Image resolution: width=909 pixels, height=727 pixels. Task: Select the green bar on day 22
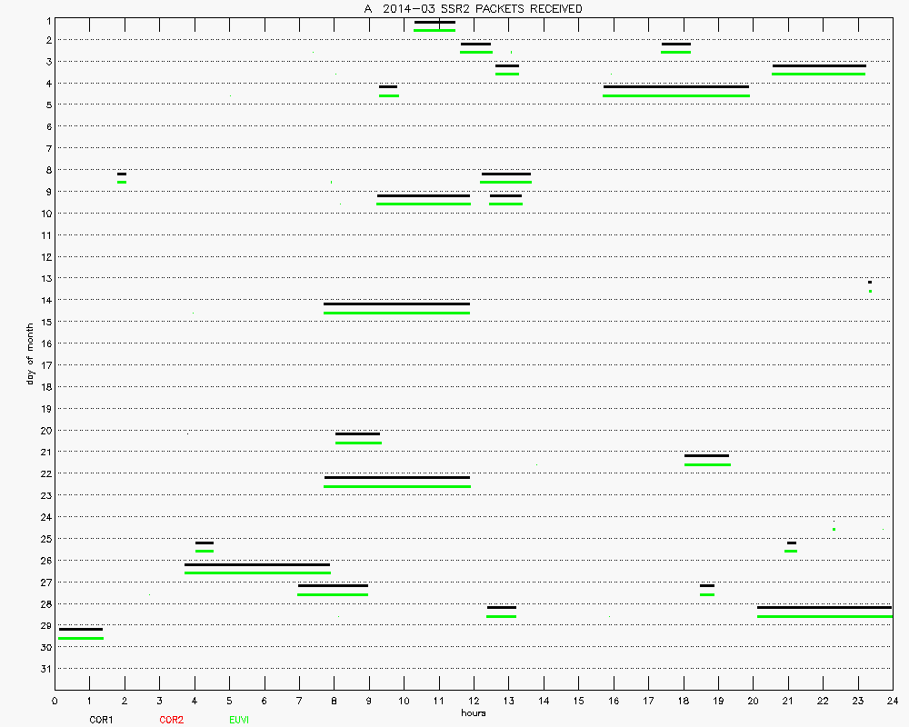[396, 486]
